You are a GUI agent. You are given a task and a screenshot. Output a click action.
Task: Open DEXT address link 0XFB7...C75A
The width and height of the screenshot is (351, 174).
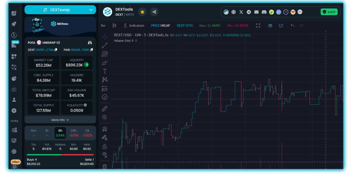(45, 50)
